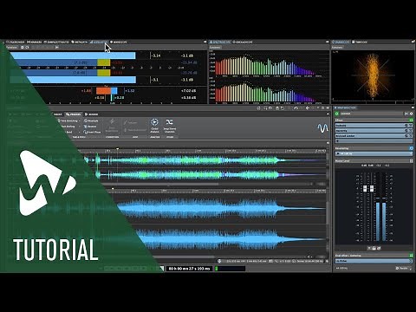
Task: Open the Spectroscope Functions menu
Action: point(215,47)
